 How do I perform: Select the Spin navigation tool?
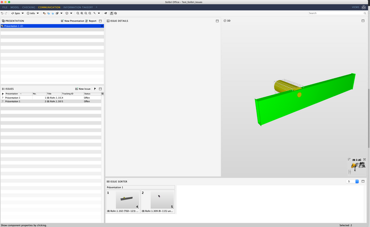click(16, 13)
